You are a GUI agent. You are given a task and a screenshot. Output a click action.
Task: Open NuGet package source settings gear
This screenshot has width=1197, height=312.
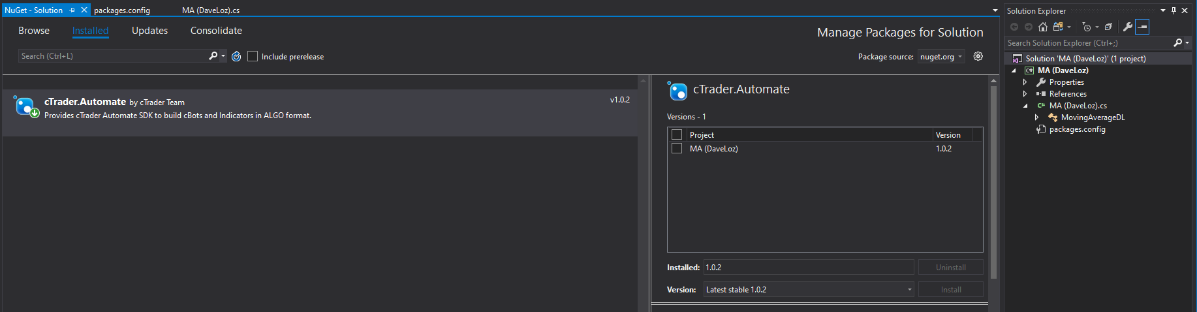978,56
